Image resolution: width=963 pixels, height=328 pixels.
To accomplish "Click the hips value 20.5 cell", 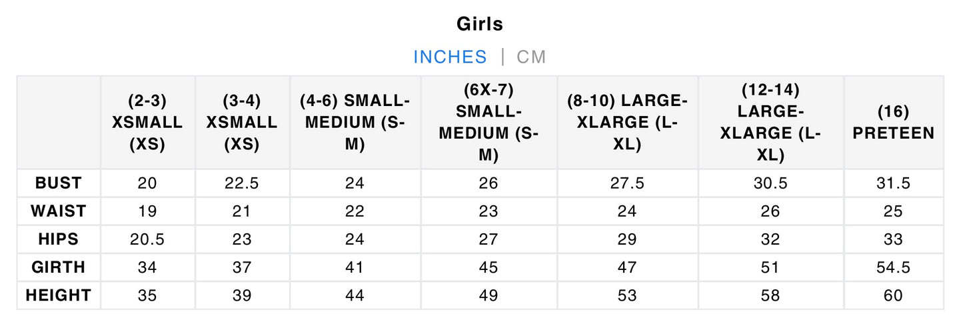I will tap(147, 239).
